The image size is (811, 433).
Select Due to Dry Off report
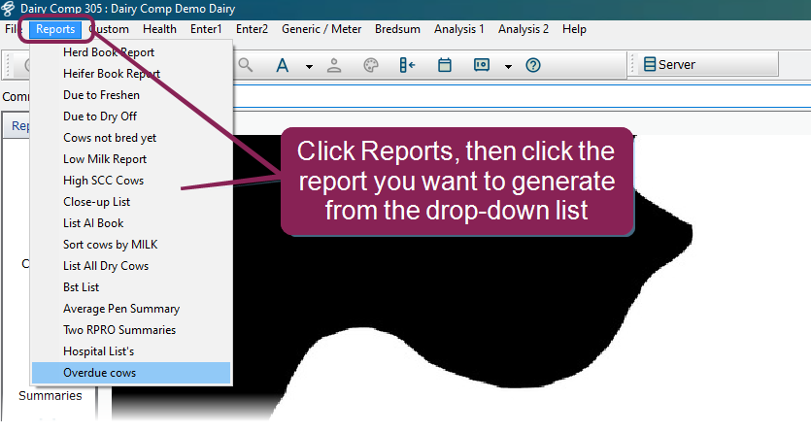131,117
